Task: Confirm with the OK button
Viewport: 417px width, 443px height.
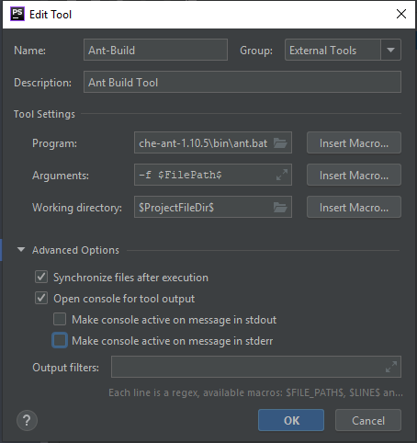Action: [291, 420]
